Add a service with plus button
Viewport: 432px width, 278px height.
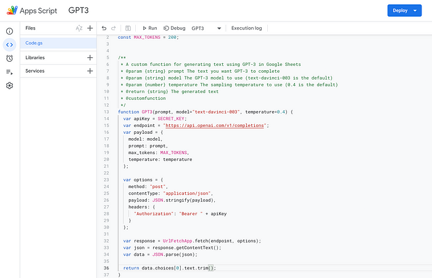click(x=90, y=71)
